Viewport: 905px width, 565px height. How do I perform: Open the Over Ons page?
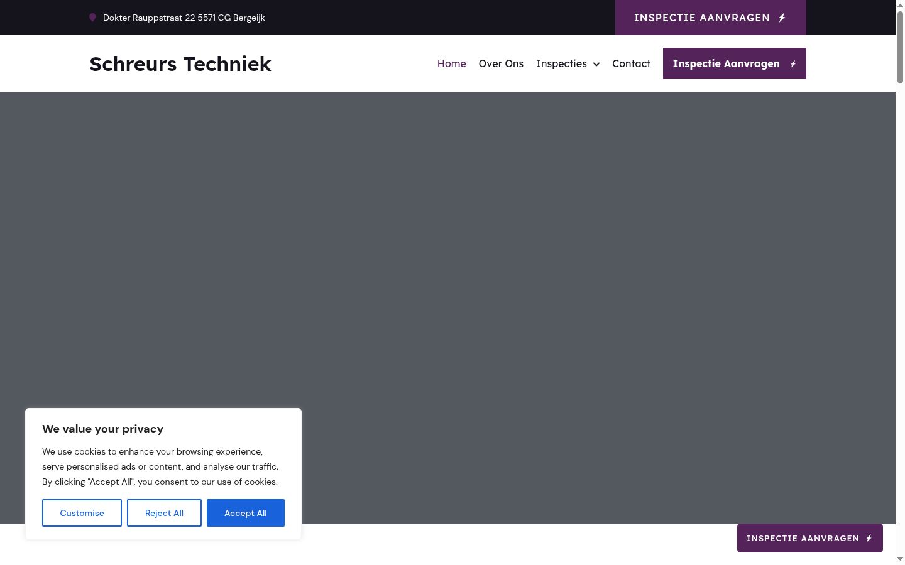501,63
